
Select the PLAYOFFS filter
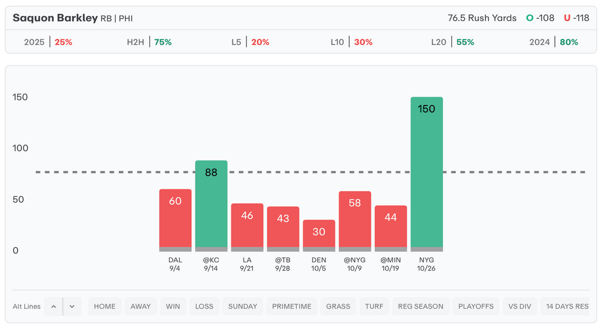(476, 307)
